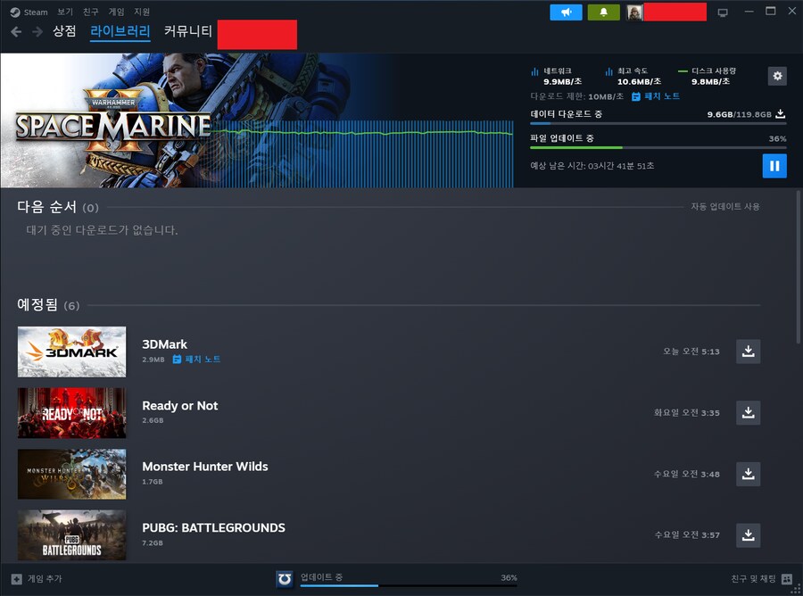Open the green notifications bell
The image size is (803, 596).
click(x=603, y=12)
